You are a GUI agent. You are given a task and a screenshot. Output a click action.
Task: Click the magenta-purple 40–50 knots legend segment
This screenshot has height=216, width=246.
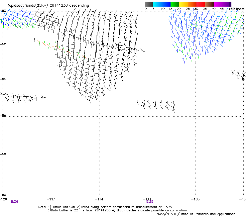tap(222, 4)
